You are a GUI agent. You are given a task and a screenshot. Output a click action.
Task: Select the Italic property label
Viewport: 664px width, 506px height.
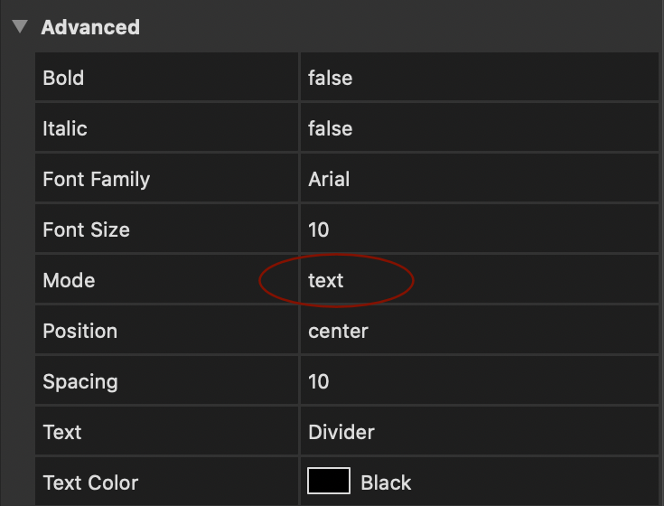click(65, 128)
